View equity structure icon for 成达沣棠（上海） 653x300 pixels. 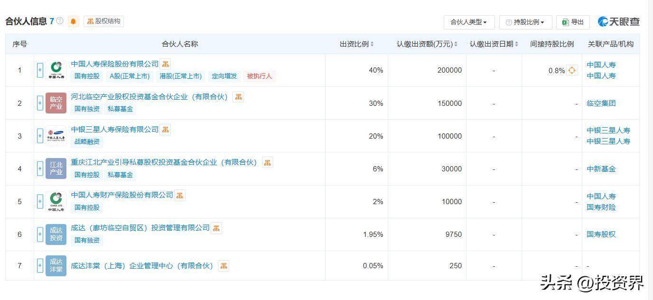pyautogui.click(x=224, y=266)
